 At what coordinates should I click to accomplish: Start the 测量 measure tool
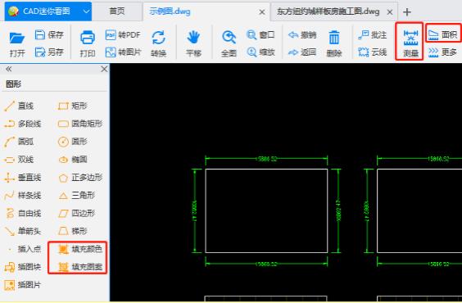[410, 43]
